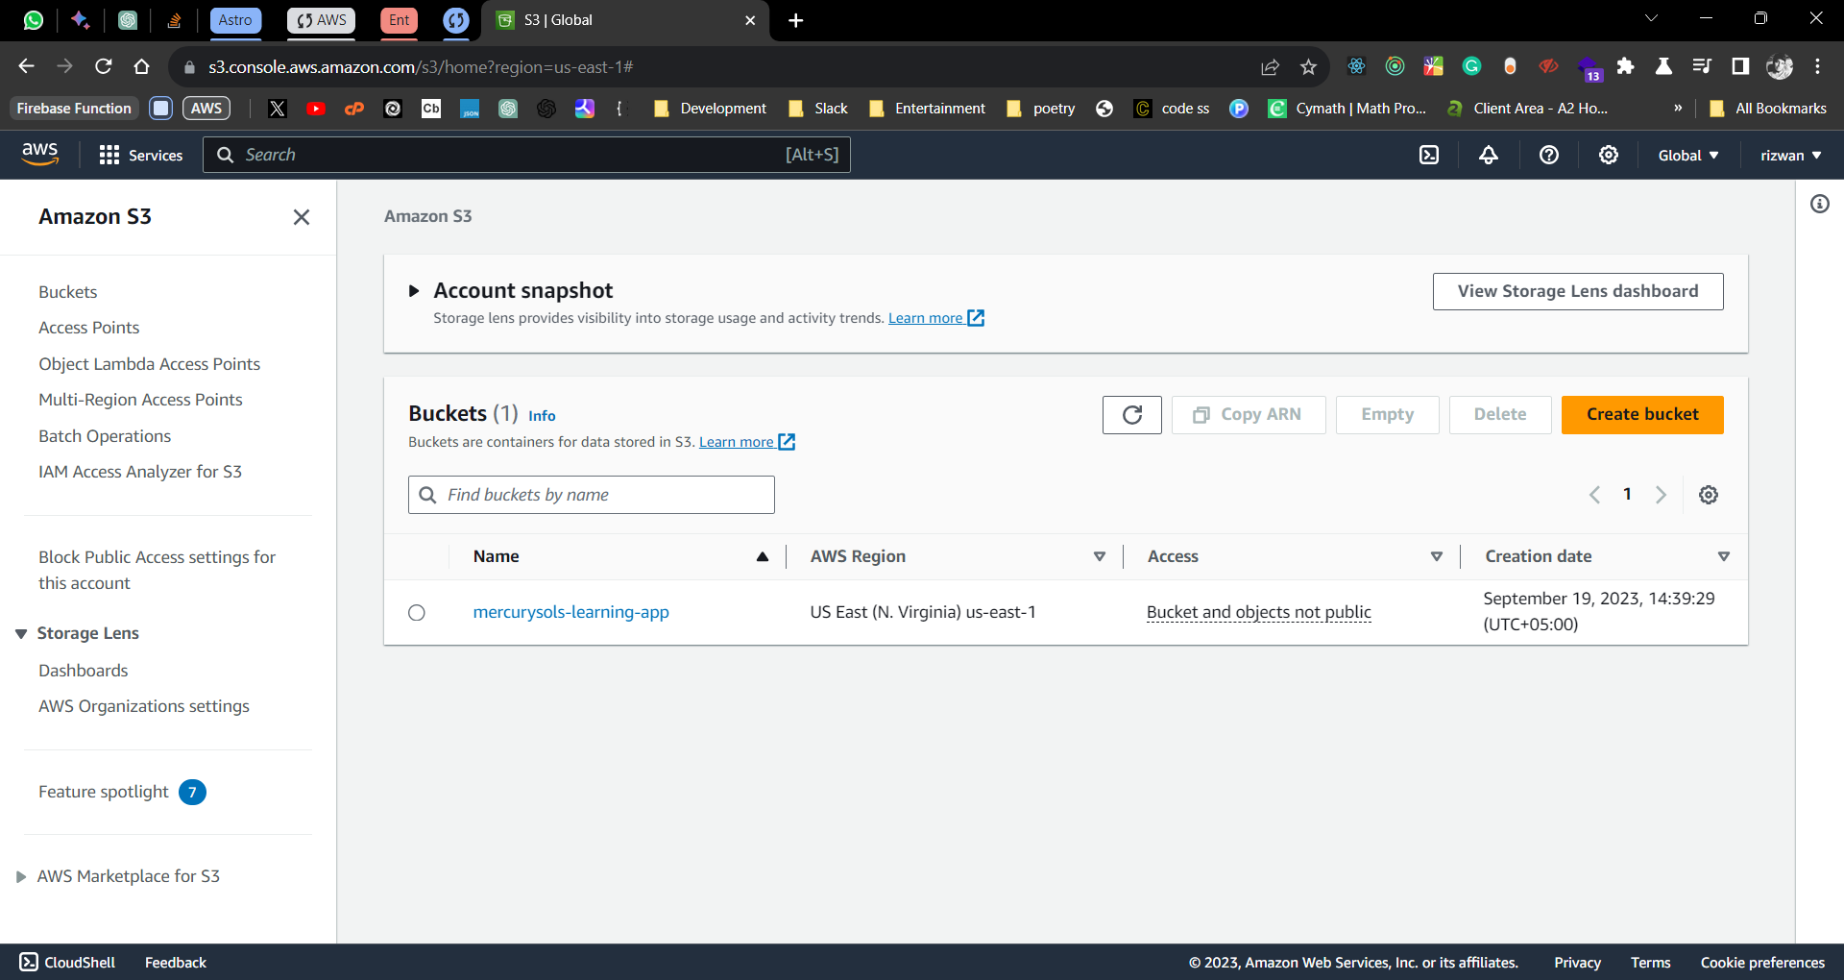This screenshot has height=980, width=1844.
Task: Reload the browser page
Action: (x=104, y=66)
